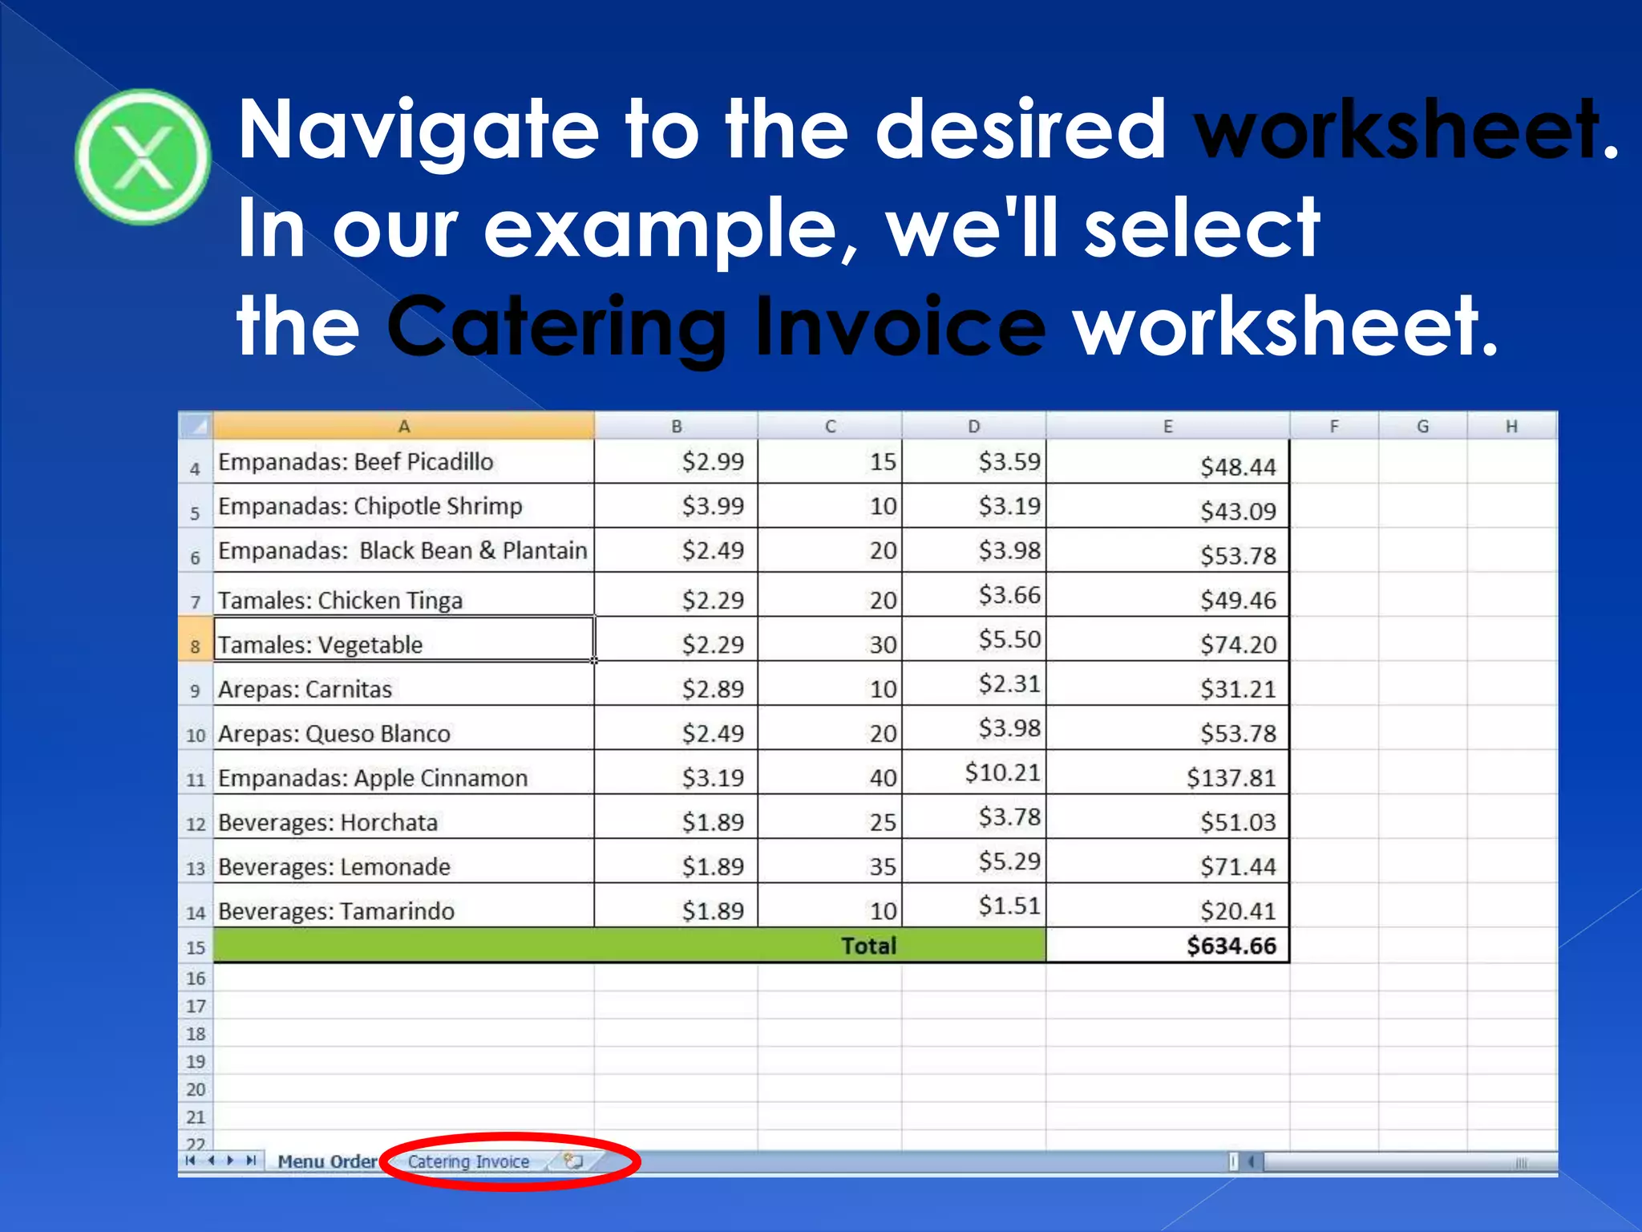1642x1232 pixels.
Task: Click the '$51.03' cell
Action: [1168, 817]
